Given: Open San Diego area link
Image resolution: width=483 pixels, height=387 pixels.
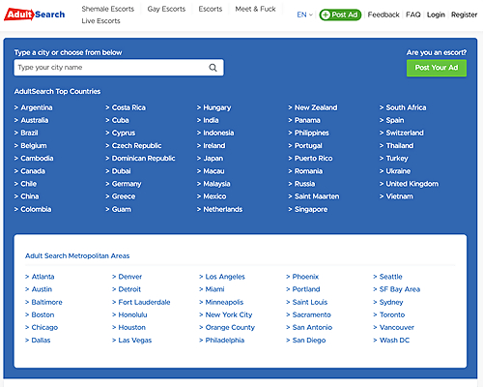Looking at the screenshot, I should pyautogui.click(x=309, y=341).
